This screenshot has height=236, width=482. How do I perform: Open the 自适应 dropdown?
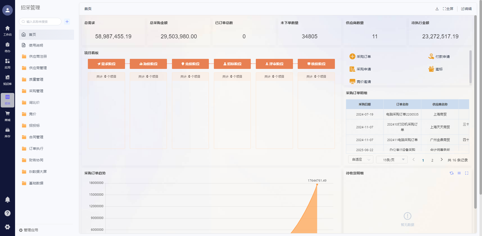(x=361, y=160)
